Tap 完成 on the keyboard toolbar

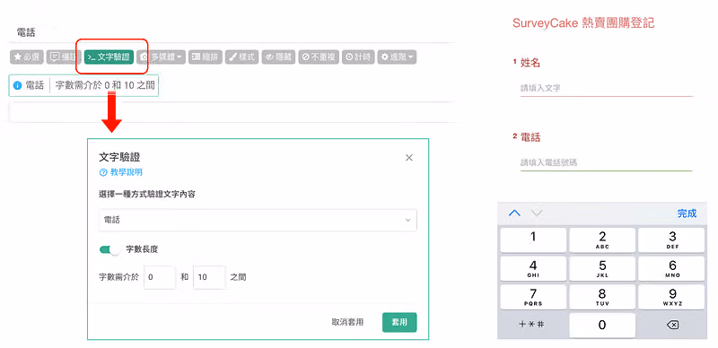[687, 213]
